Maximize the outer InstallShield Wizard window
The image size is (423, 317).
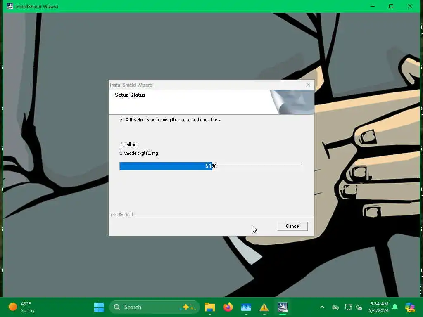(x=391, y=6)
